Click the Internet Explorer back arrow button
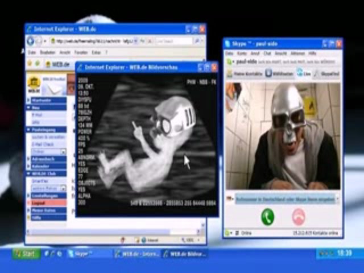364x273 pixels. pos(30,41)
